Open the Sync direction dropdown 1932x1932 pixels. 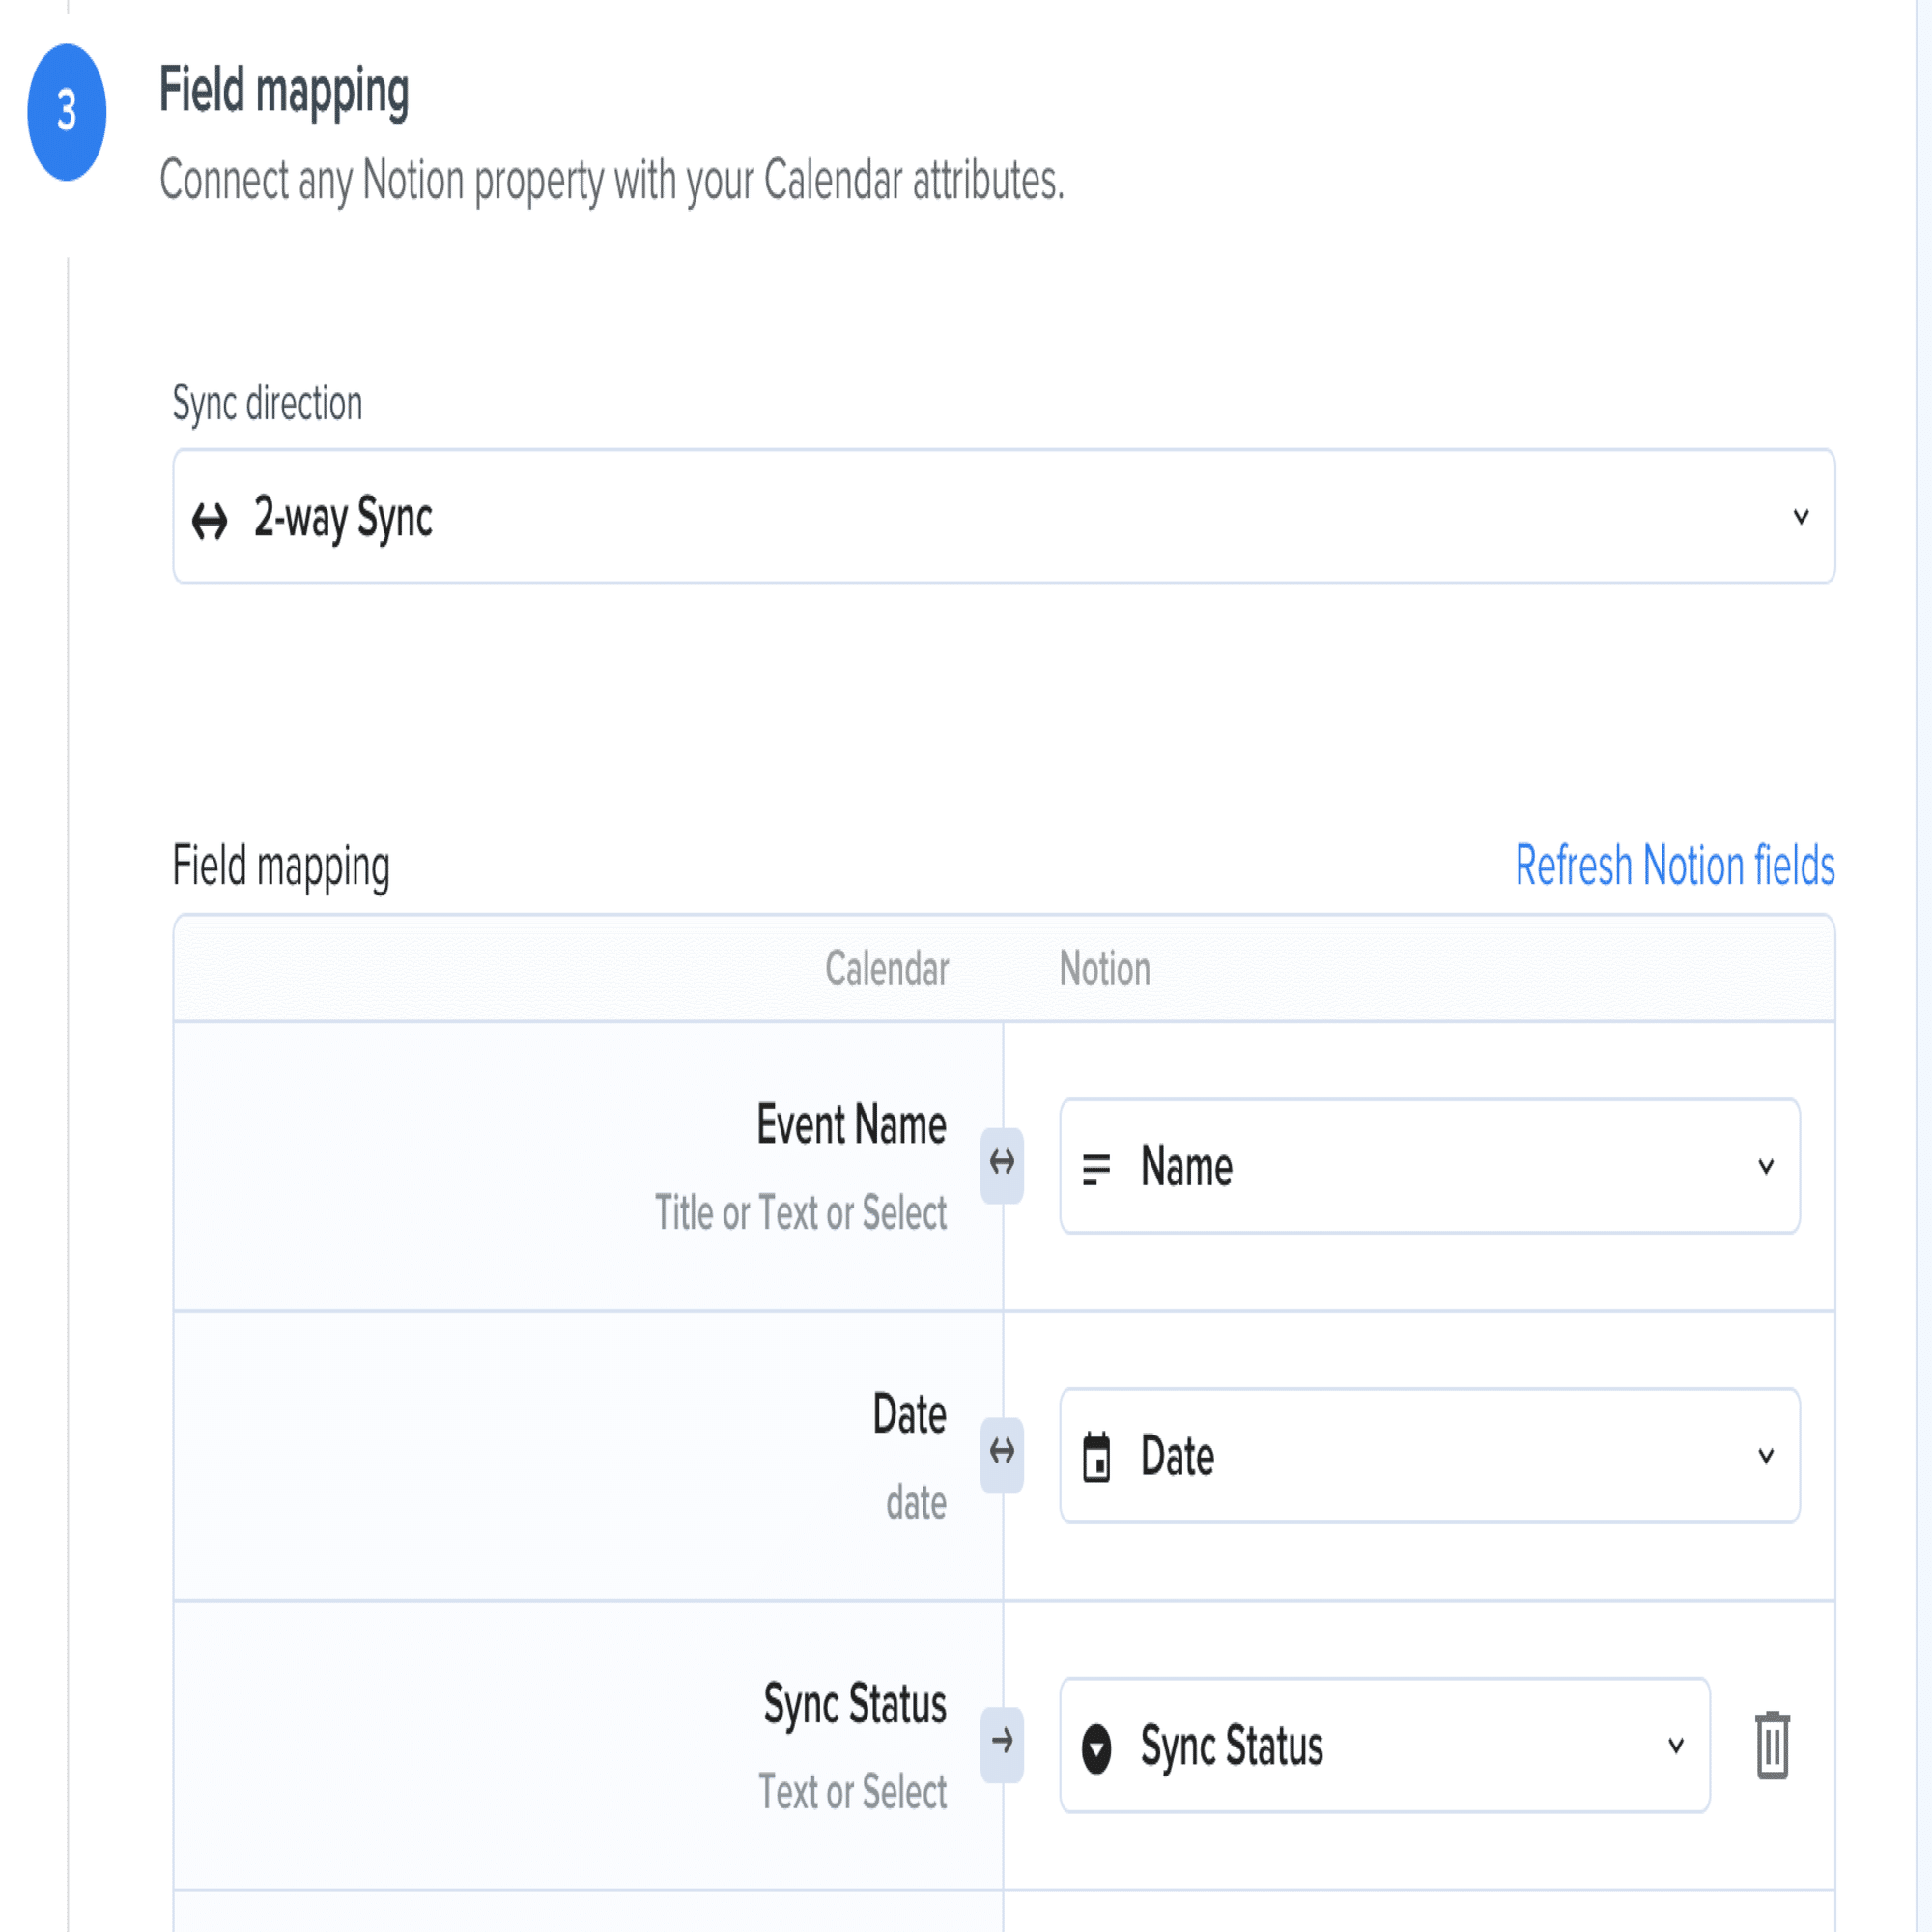coord(1003,516)
